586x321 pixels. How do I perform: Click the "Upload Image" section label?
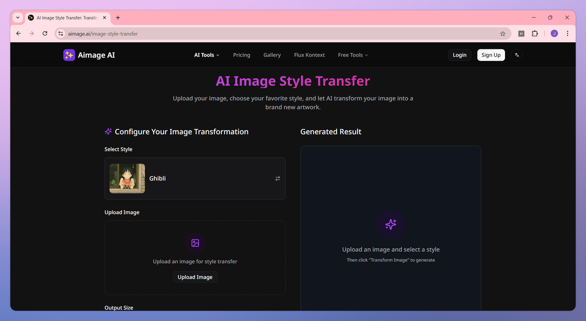click(122, 213)
